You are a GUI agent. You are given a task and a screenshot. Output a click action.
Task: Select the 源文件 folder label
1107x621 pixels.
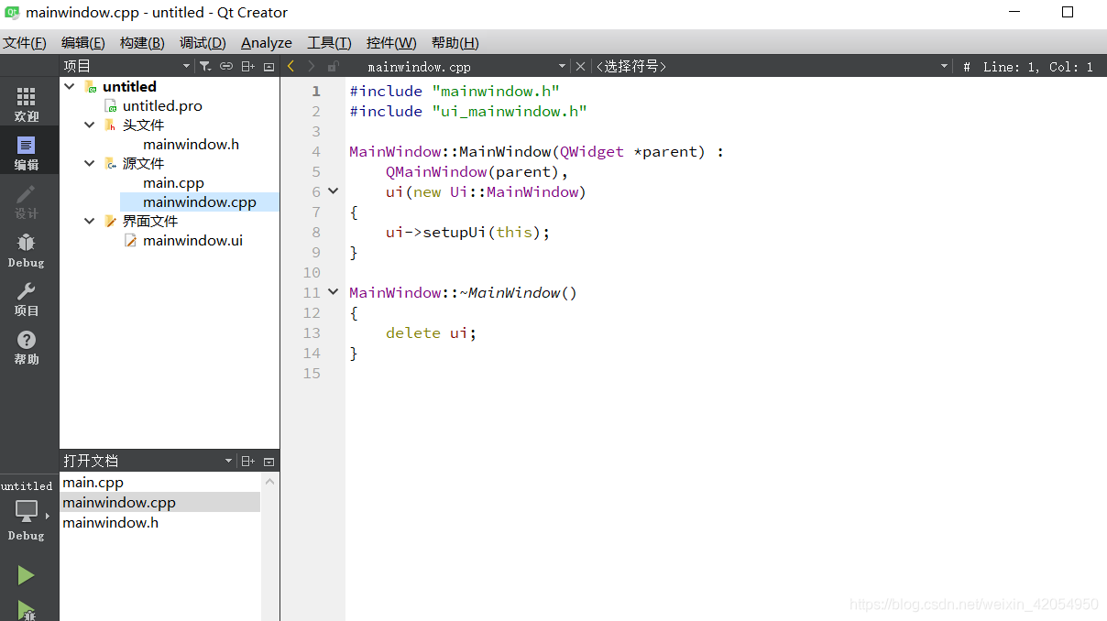coord(144,163)
